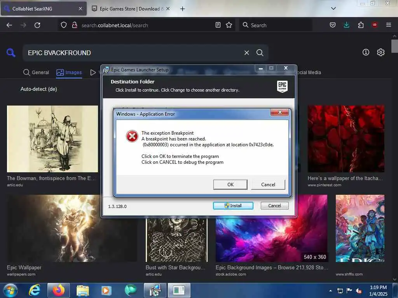Go back in Firefox browser
This screenshot has width=398, height=298.
click(x=9, y=25)
